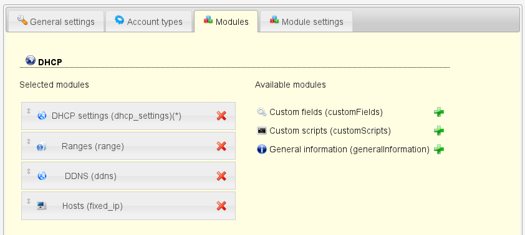The height and width of the screenshot is (235, 525).
Task: Switch to the Account types tab
Action: tap(148, 21)
